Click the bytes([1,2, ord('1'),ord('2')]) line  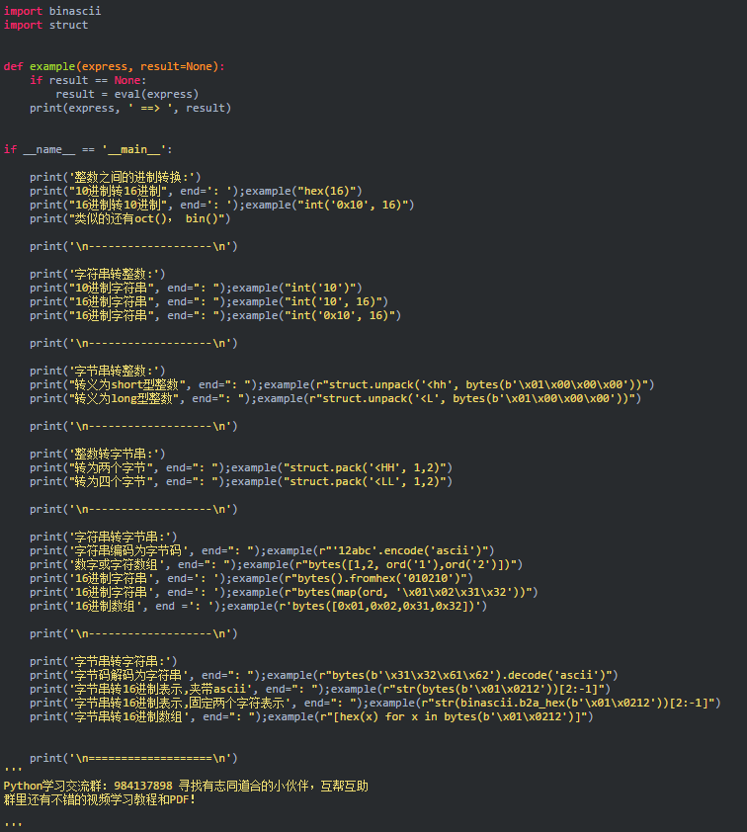click(x=277, y=564)
